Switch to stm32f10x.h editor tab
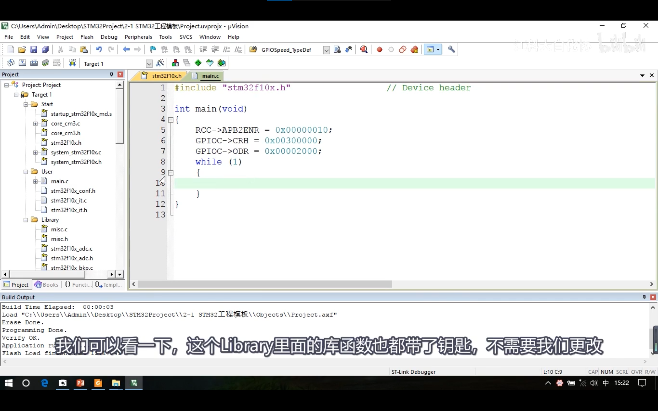The image size is (658, 411). click(x=166, y=76)
